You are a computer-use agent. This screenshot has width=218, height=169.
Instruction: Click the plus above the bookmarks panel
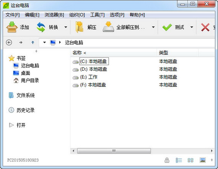pos(36,51)
